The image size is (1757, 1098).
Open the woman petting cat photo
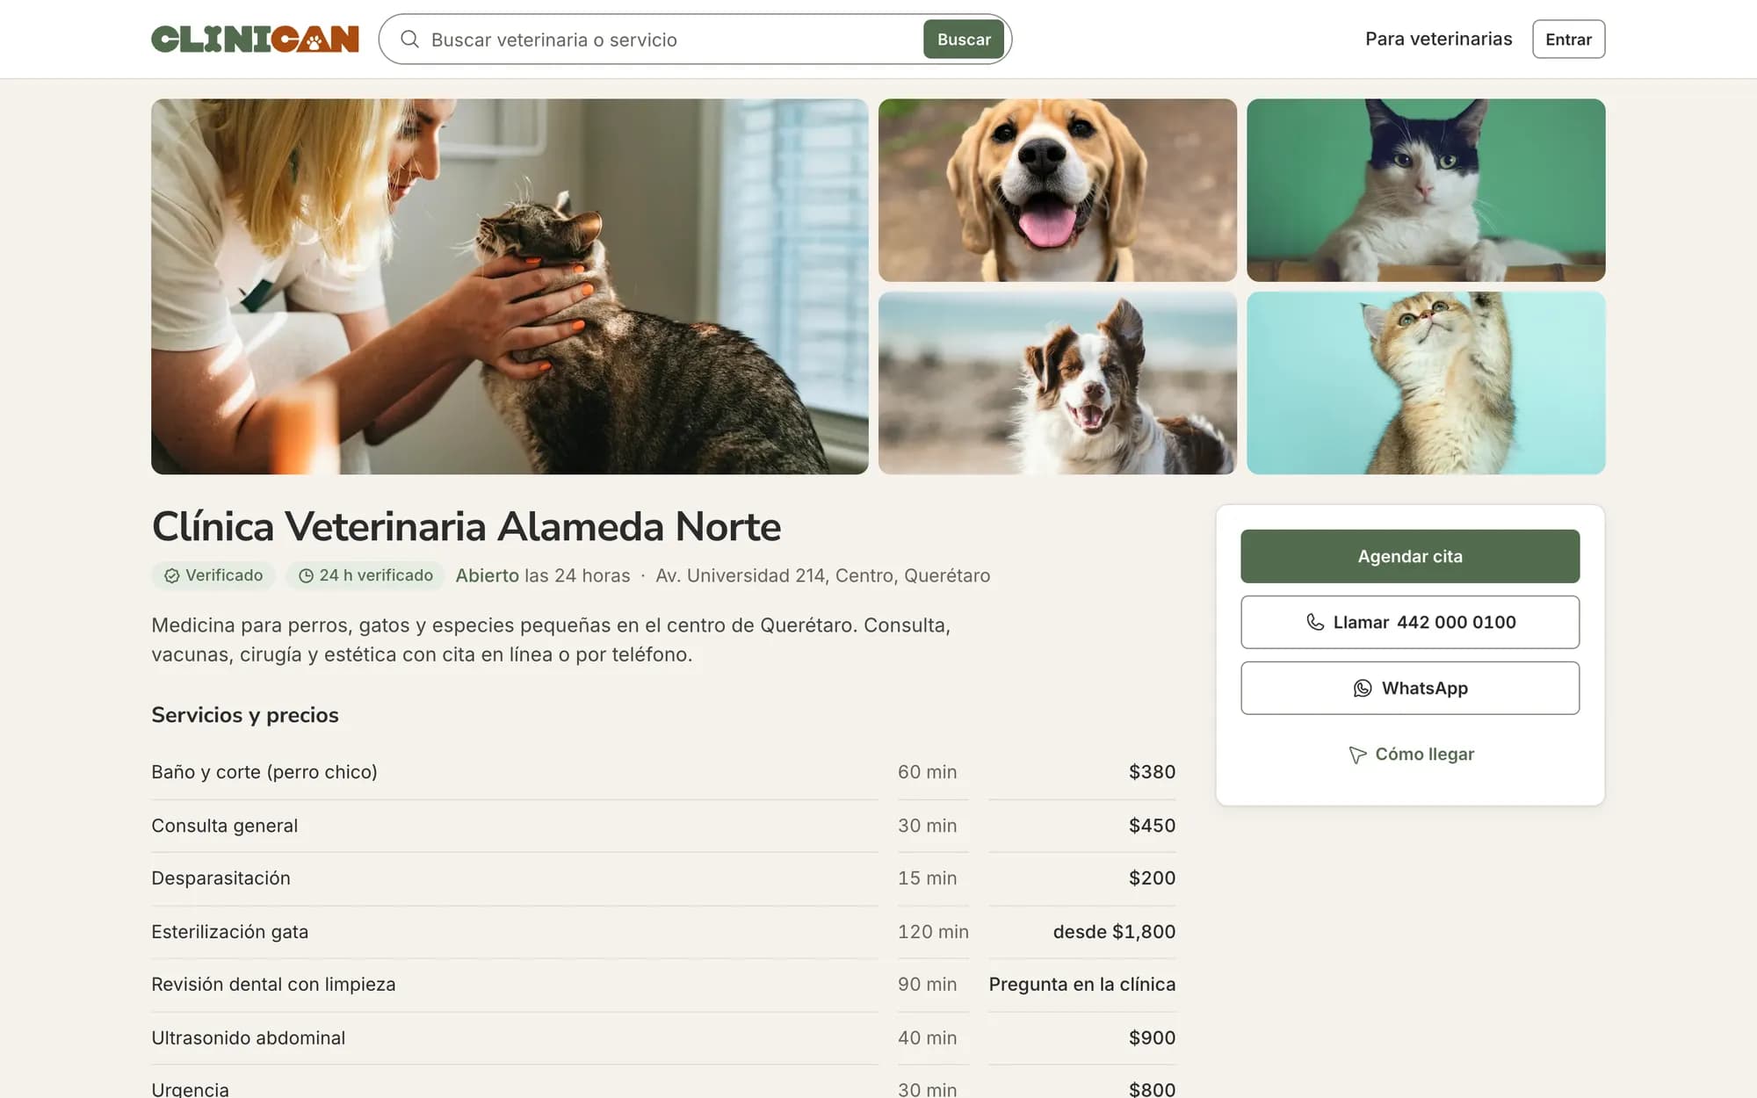510,286
